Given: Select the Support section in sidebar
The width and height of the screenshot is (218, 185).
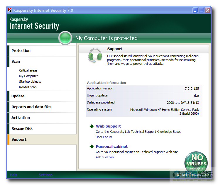Looking at the screenshot, I should (42, 140).
